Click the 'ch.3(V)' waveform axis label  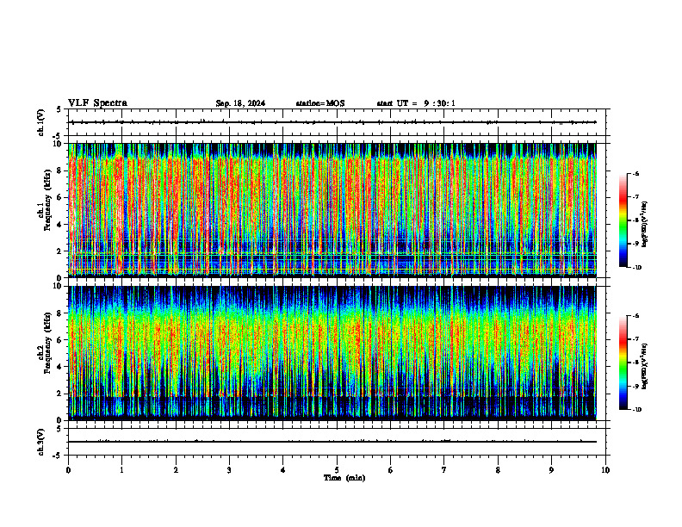pos(40,442)
